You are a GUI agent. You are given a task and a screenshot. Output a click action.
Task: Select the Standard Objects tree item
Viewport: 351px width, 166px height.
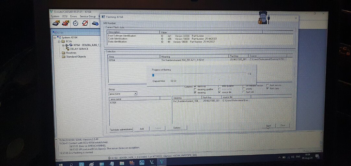[x=76, y=57]
